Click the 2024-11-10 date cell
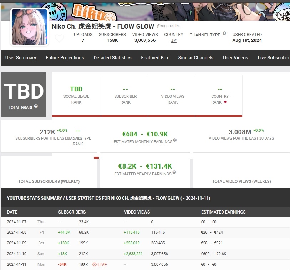The width and height of the screenshot is (290, 270). (x=17, y=254)
